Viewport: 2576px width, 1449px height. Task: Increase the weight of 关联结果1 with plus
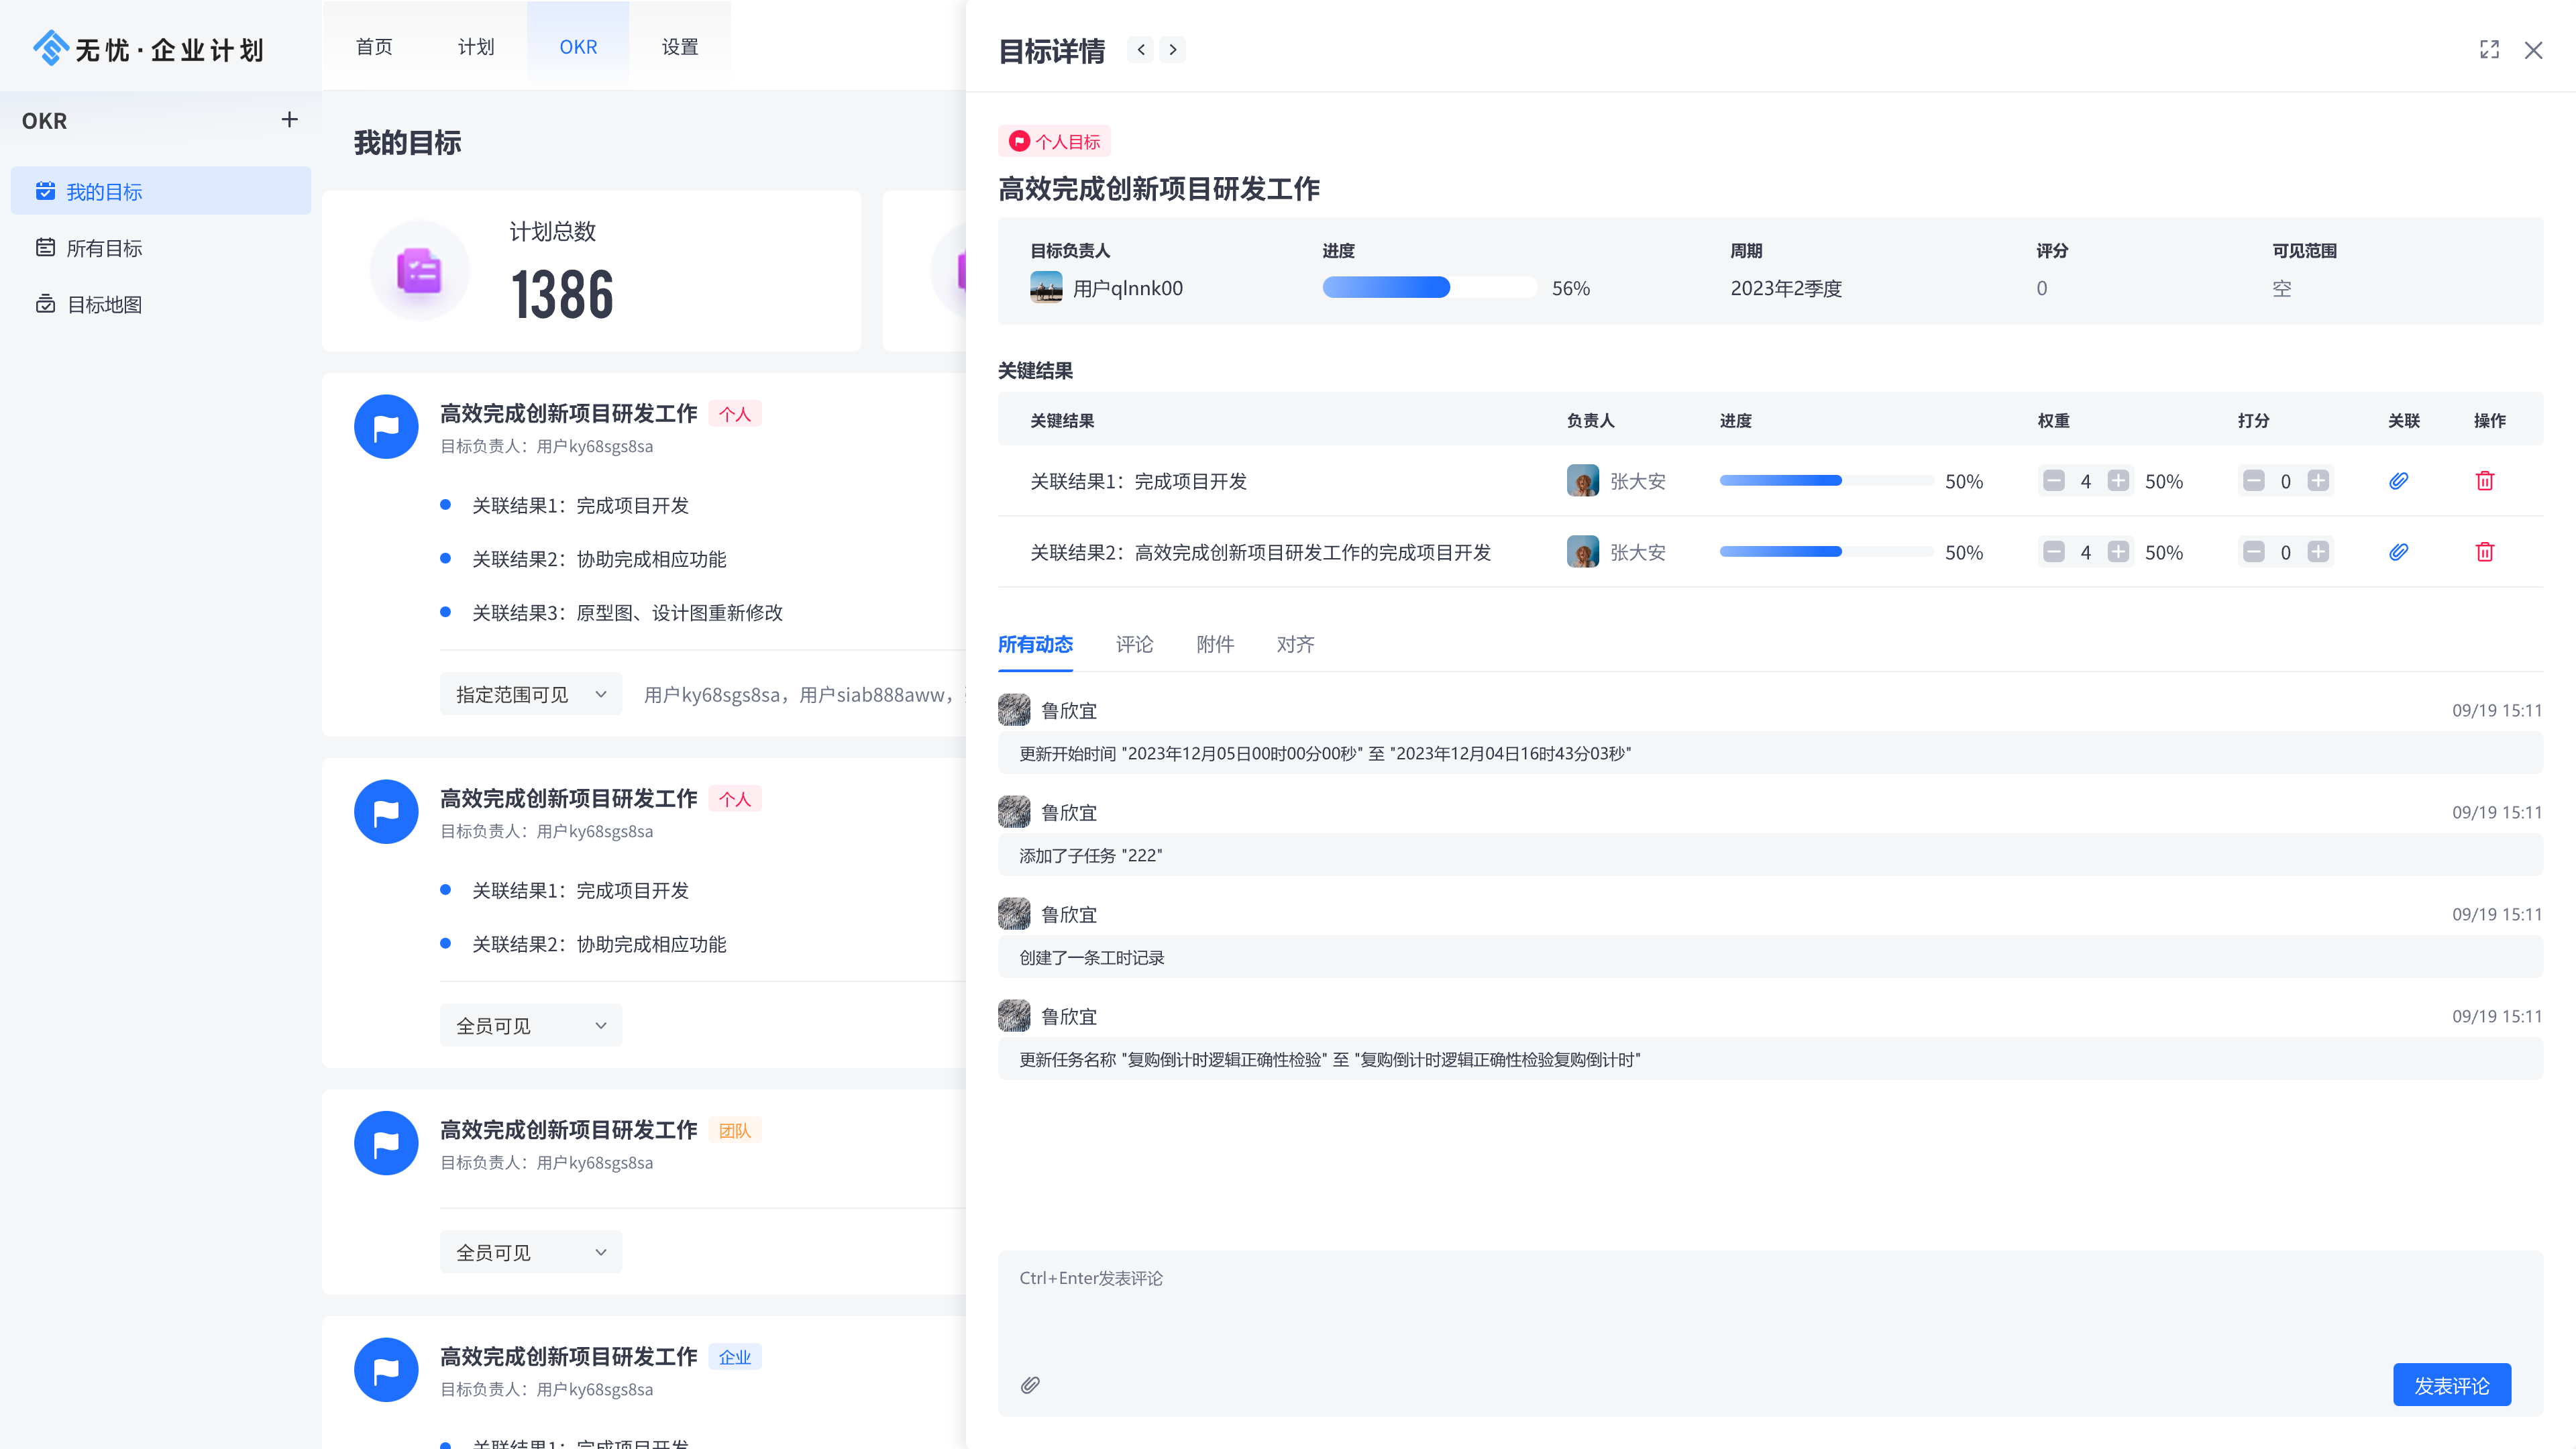(x=2118, y=481)
